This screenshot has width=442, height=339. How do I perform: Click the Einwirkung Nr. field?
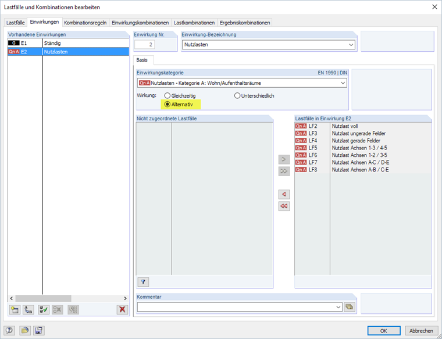(x=145, y=45)
